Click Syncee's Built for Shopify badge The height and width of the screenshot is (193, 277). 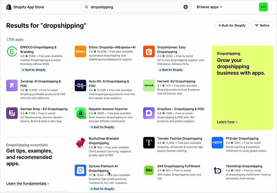102,189
